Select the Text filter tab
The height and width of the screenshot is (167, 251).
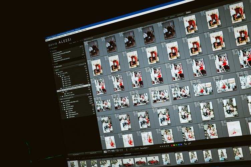tap(166, 18)
